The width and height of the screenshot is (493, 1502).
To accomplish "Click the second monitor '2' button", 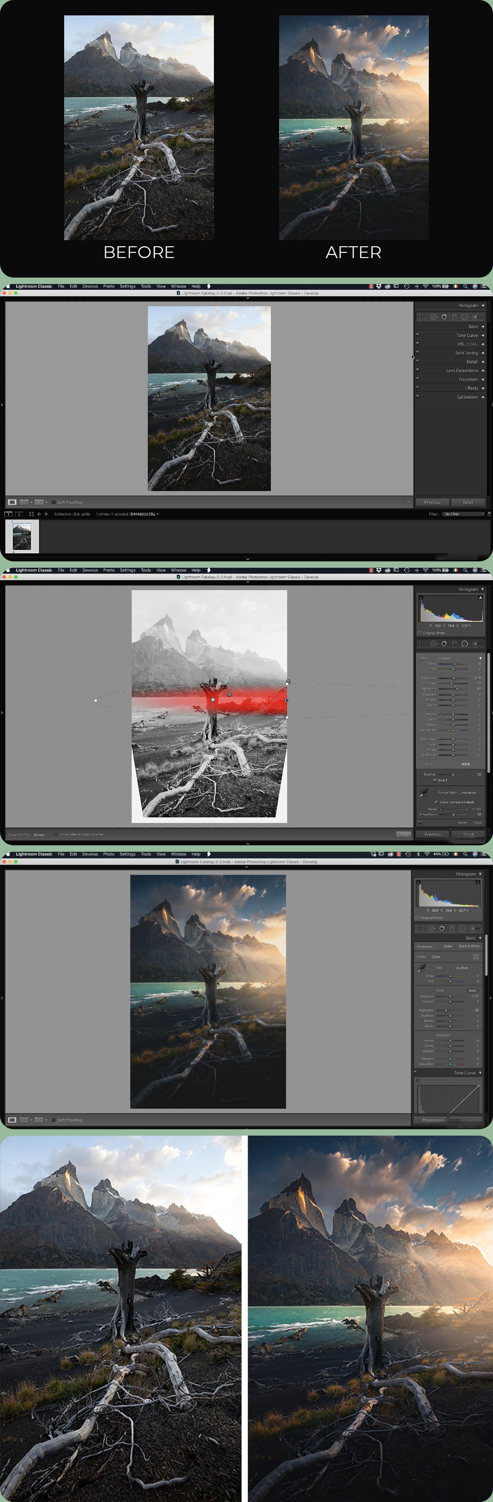I will (19, 514).
